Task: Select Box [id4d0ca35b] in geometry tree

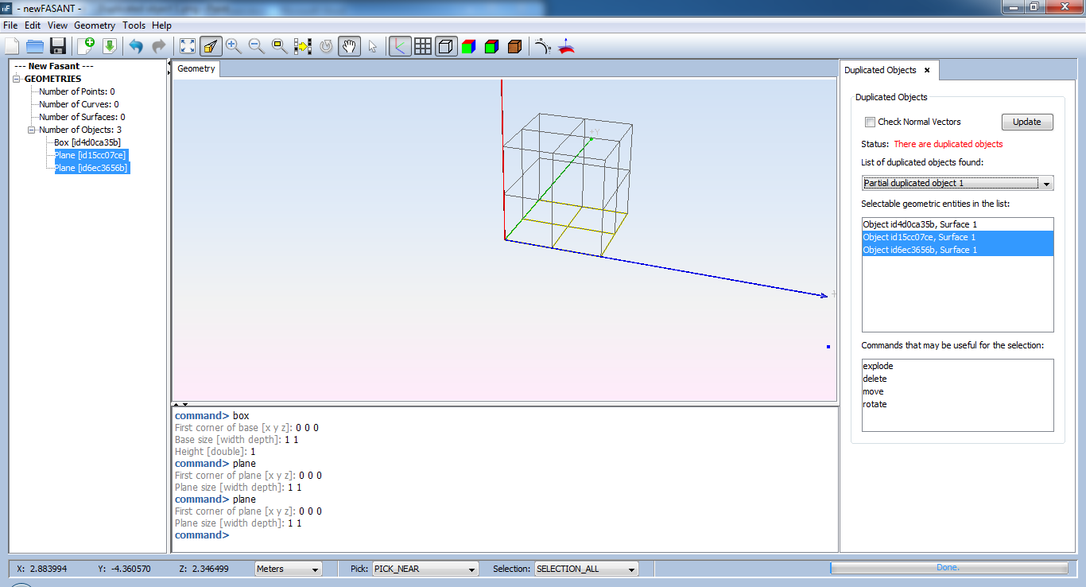Action: tap(87, 142)
